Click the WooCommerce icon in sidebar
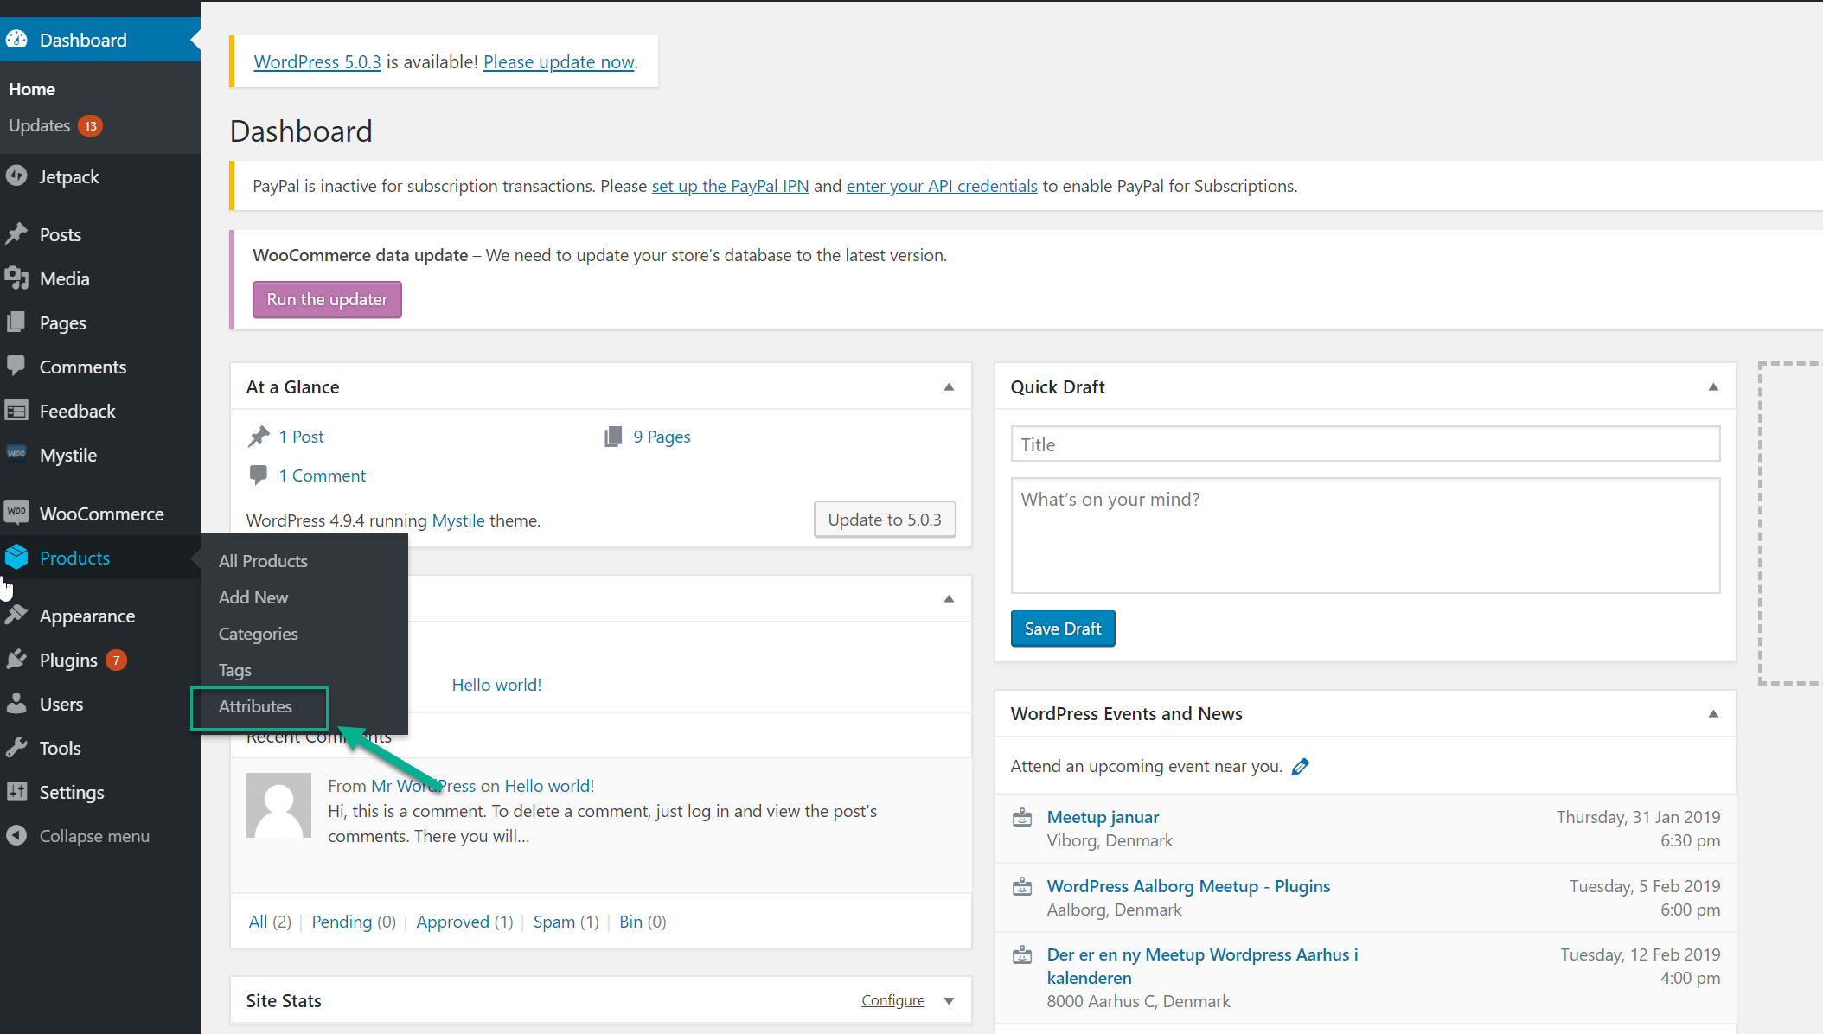The width and height of the screenshot is (1823, 1034). (x=16, y=514)
